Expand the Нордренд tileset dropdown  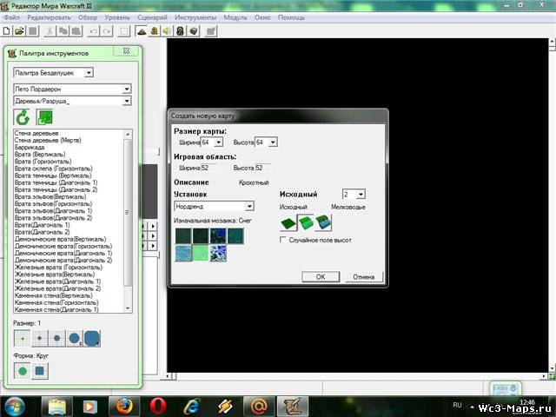point(248,206)
